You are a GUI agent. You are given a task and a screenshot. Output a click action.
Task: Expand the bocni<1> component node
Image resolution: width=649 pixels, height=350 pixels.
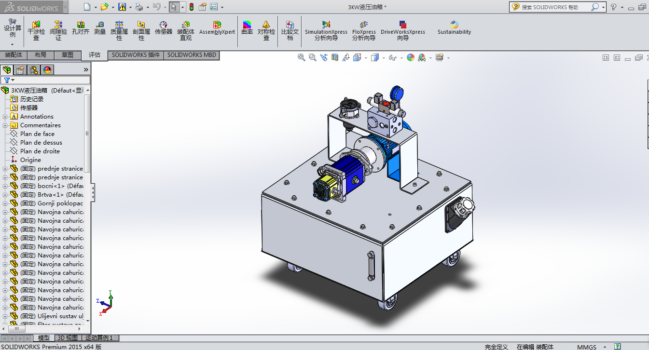click(5, 186)
